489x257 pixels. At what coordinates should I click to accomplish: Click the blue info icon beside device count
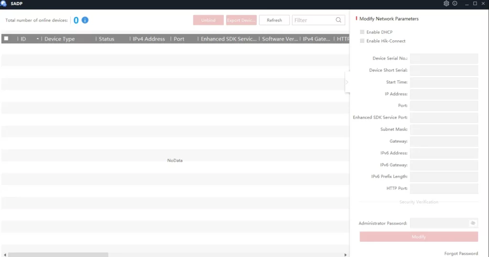click(x=85, y=20)
